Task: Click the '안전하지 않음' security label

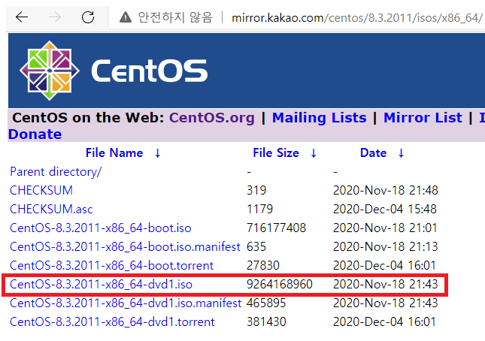Action: pos(175,17)
